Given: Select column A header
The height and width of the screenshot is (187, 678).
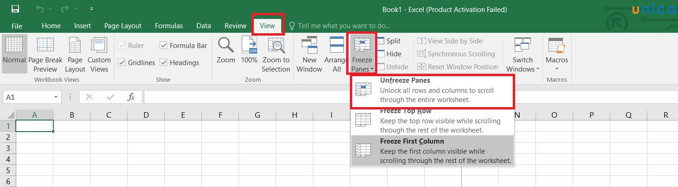Looking at the screenshot, I should 34,115.
